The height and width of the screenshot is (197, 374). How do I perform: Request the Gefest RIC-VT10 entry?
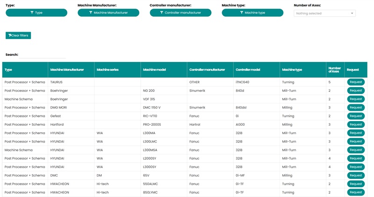coord(356,116)
